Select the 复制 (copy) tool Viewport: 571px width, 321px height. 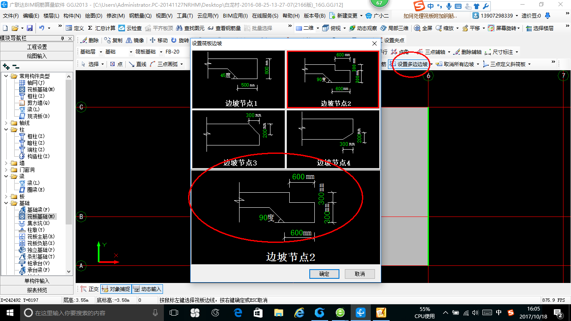coord(113,40)
